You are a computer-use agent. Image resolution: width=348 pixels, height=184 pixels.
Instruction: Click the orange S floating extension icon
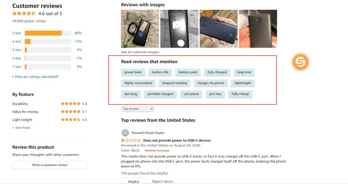click(x=300, y=62)
